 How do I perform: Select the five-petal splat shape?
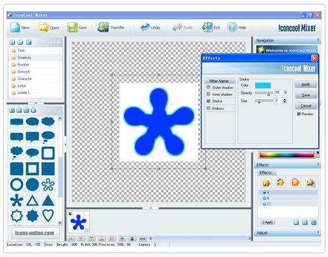[x=16, y=201]
